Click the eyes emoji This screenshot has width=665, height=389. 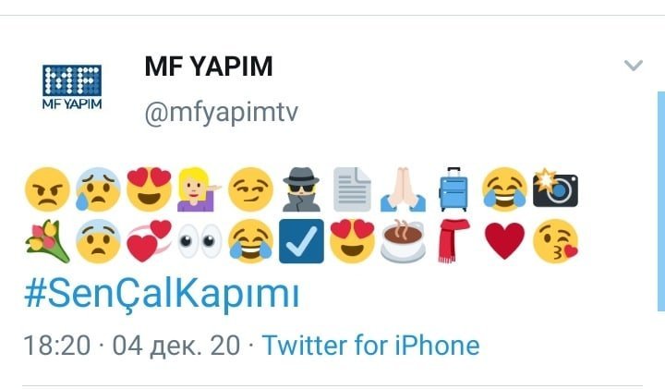[x=199, y=241]
